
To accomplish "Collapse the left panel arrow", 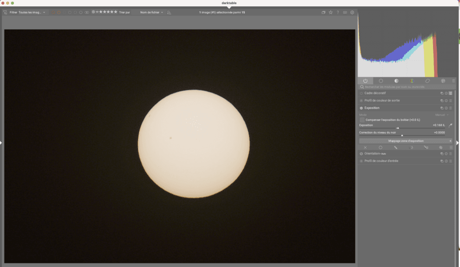I will point(1,143).
